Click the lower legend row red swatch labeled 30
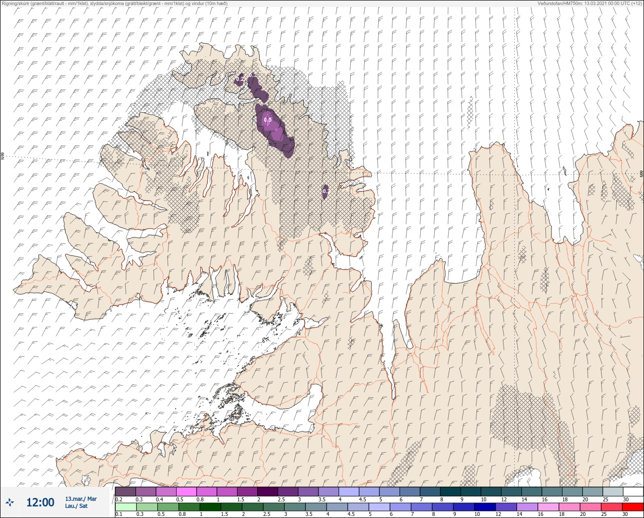The image size is (644, 518). [633, 506]
